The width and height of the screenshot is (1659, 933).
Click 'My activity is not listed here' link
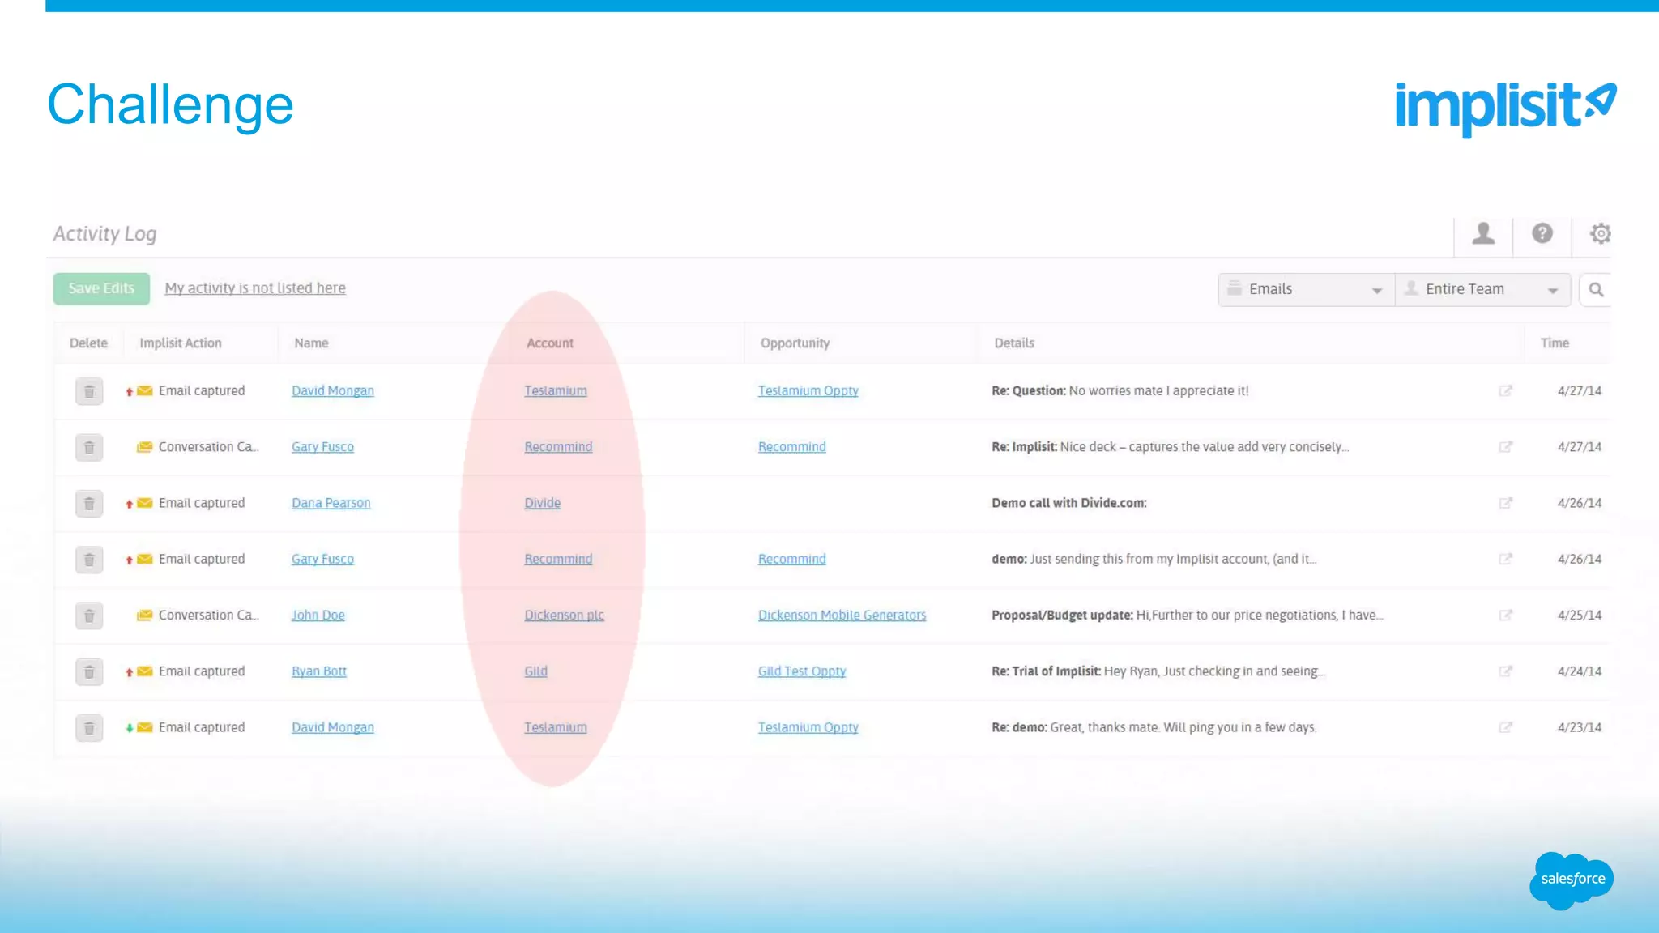click(255, 288)
